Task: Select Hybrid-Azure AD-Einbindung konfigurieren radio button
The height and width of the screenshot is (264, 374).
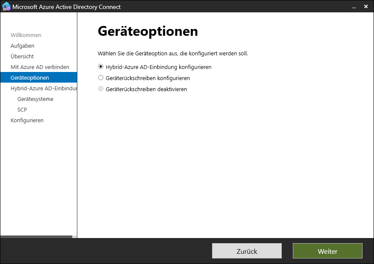Action: coord(101,67)
